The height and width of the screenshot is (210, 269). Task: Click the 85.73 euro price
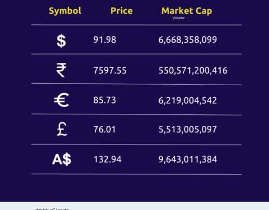105,100
